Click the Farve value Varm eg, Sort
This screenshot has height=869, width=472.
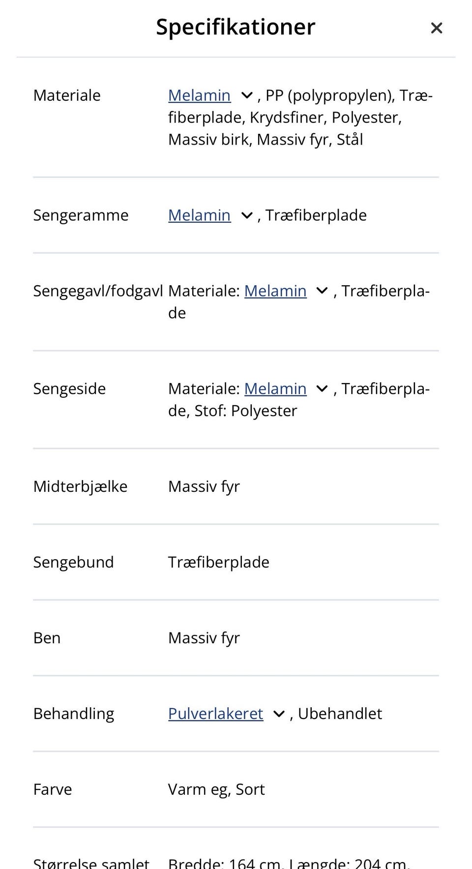pos(216,789)
